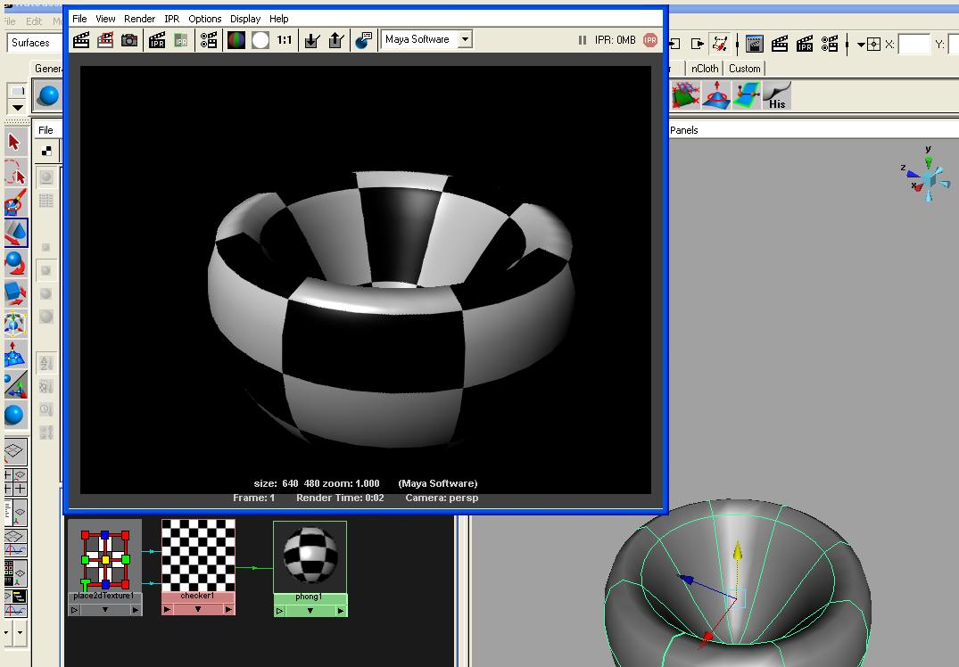Click the 1:1 real size icon

pyautogui.click(x=285, y=40)
